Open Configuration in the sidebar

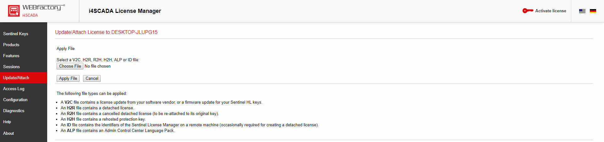(15, 100)
